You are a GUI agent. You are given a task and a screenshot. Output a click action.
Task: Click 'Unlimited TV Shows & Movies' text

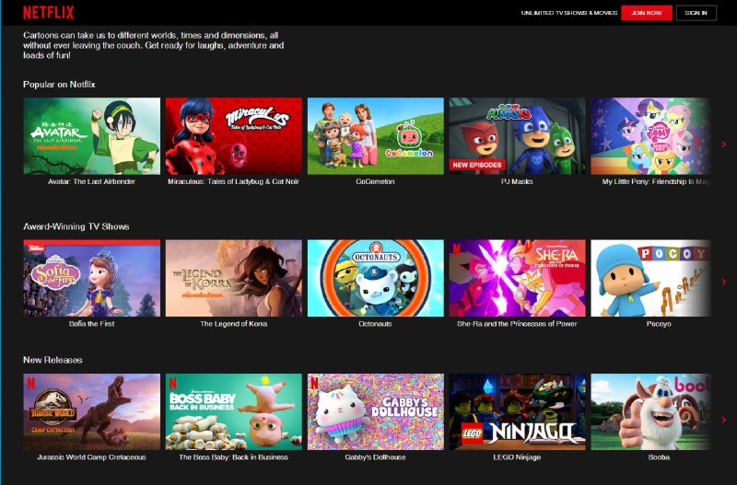(568, 13)
